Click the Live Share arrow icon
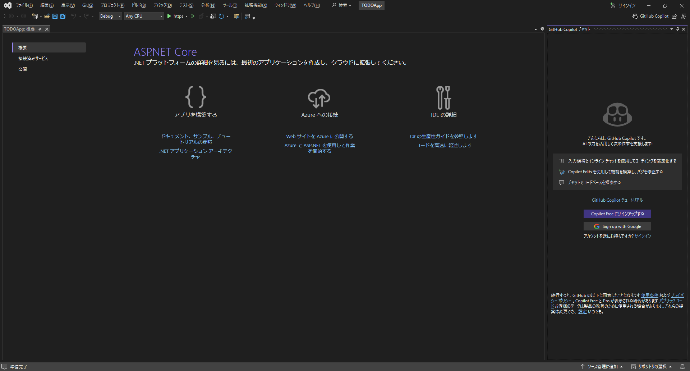Screen dimensions: 690x371 (x=675, y=16)
